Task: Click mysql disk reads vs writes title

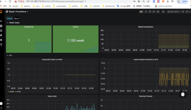Action: pos(52,60)
